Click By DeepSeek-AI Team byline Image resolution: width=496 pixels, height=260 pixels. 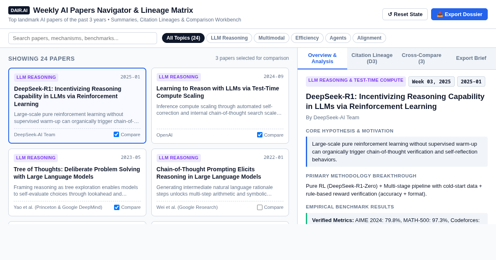[332, 117]
